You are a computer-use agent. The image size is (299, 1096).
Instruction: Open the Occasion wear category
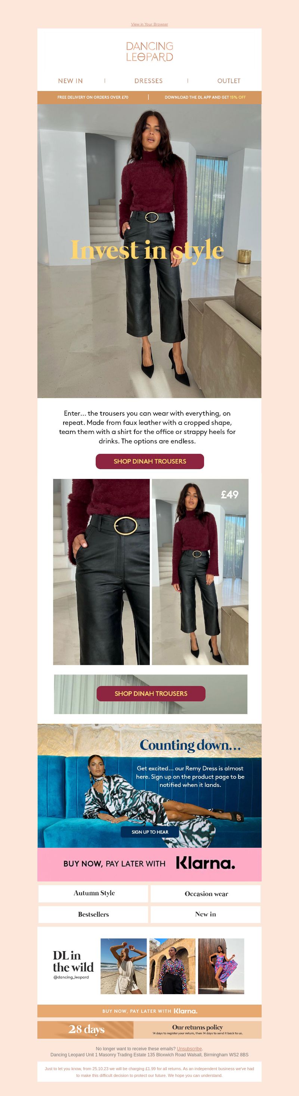click(x=206, y=894)
